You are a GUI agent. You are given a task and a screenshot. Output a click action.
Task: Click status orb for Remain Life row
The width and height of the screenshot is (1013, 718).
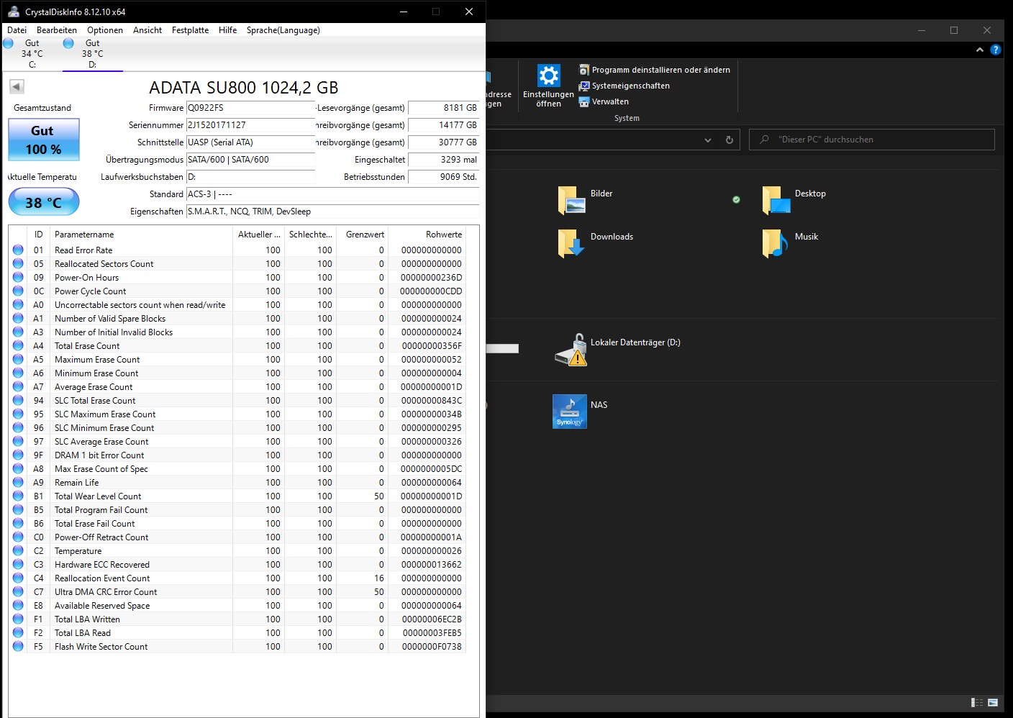click(18, 482)
